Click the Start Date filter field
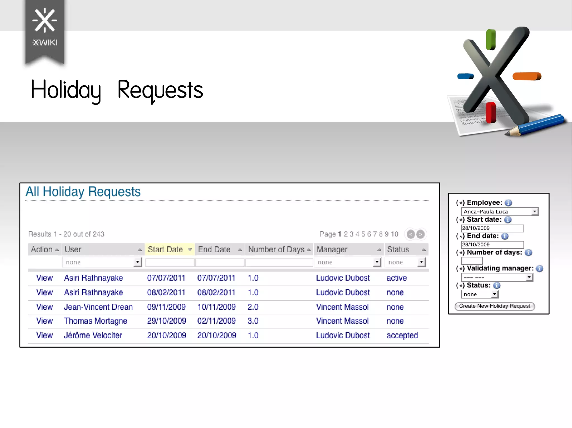The image size is (572, 428). [x=170, y=262]
